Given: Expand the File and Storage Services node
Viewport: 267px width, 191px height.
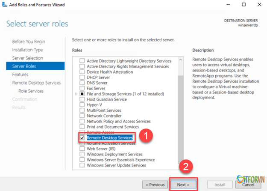Looking at the screenshot, I should [76, 94].
